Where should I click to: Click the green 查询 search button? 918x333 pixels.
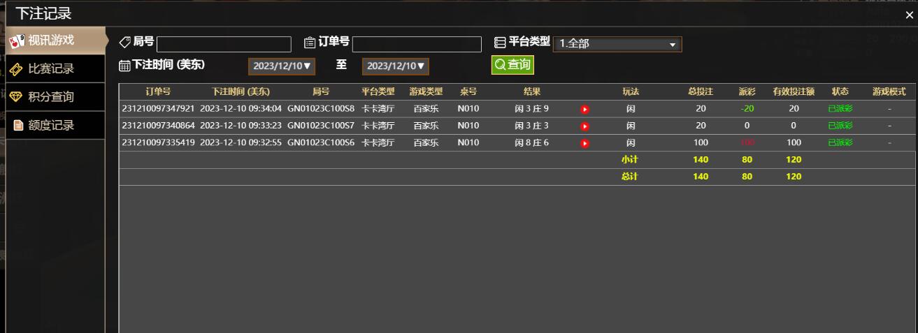(x=512, y=65)
